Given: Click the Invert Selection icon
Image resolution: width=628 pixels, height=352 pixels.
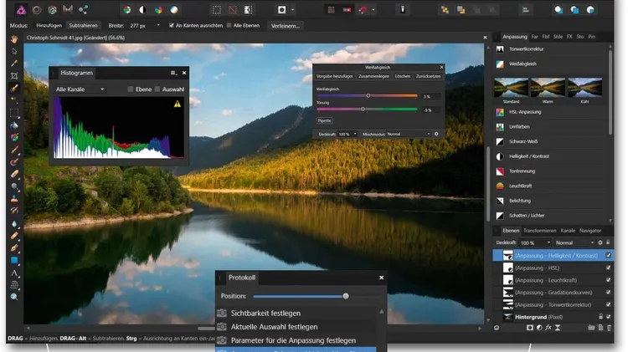Looking at the screenshot, I should (249, 10).
